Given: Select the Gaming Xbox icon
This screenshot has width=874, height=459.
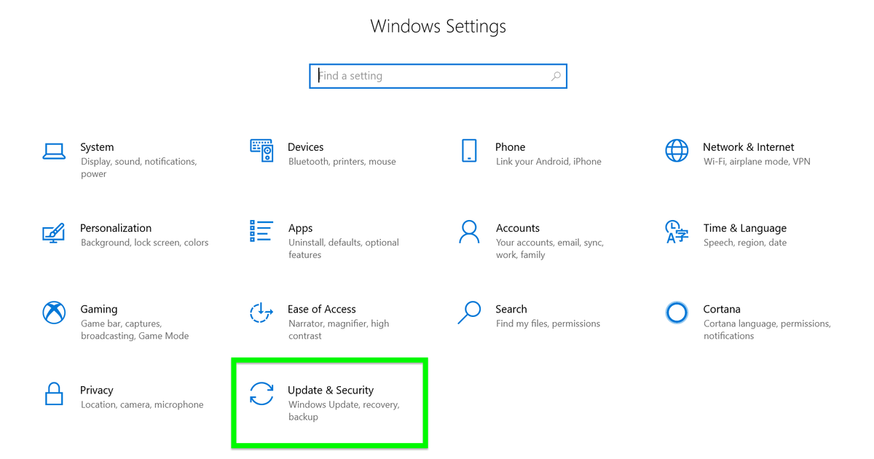Looking at the screenshot, I should pyautogui.click(x=54, y=313).
